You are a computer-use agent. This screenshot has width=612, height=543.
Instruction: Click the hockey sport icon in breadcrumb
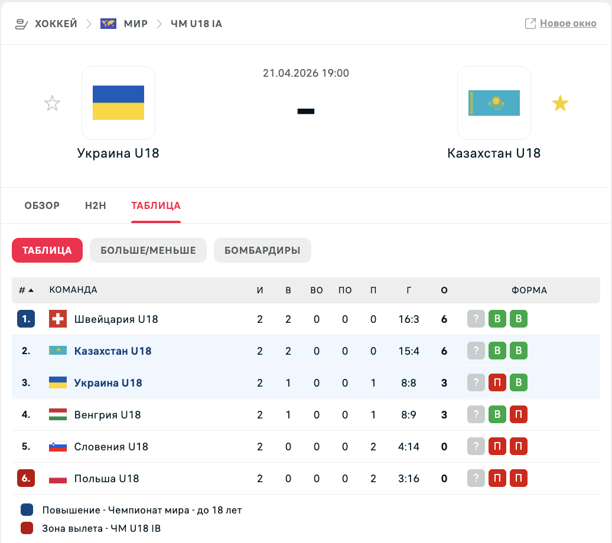[x=21, y=24]
